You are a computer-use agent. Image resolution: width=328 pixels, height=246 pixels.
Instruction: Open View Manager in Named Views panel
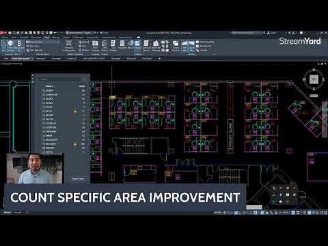tap(35, 50)
